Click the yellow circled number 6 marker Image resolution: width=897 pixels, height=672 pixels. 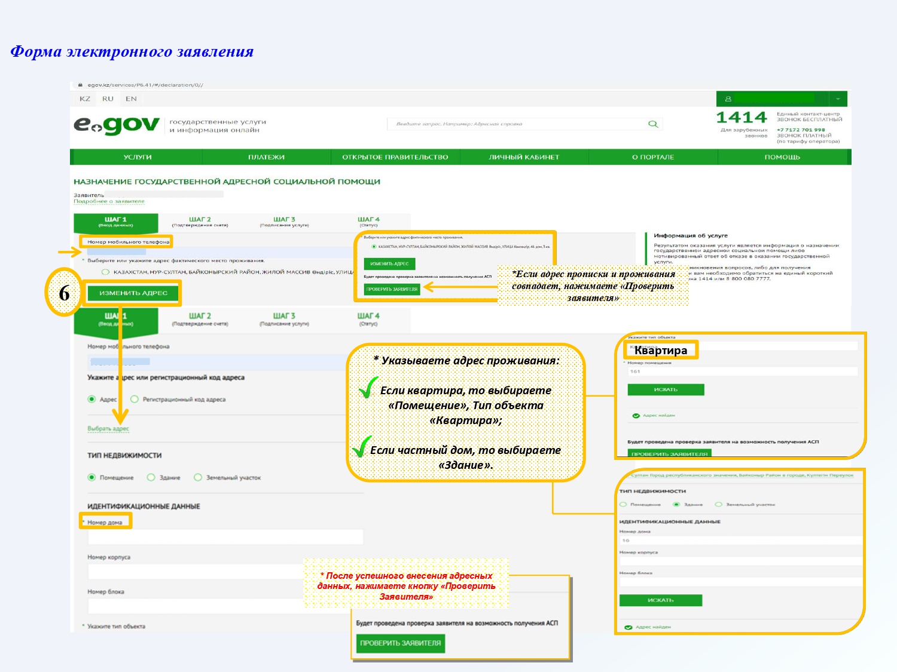pos(64,293)
